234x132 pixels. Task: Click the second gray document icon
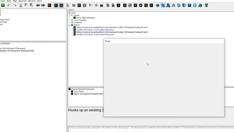tap(113, 5)
